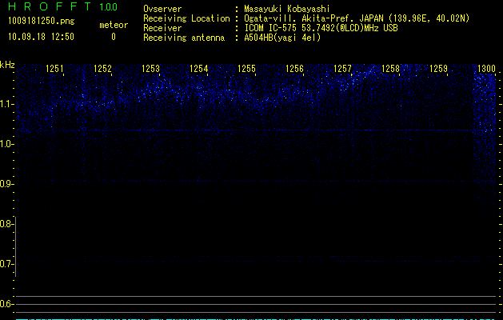Viewport: 503px width, 320px height.
Task: Click the 1251 time marker
Action: click(54, 69)
